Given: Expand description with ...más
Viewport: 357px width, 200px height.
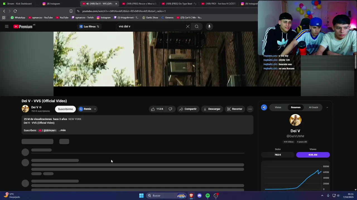Looking at the screenshot, I should [62, 130].
